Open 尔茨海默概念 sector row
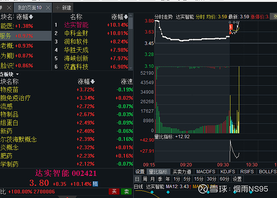 [x=66, y=139]
